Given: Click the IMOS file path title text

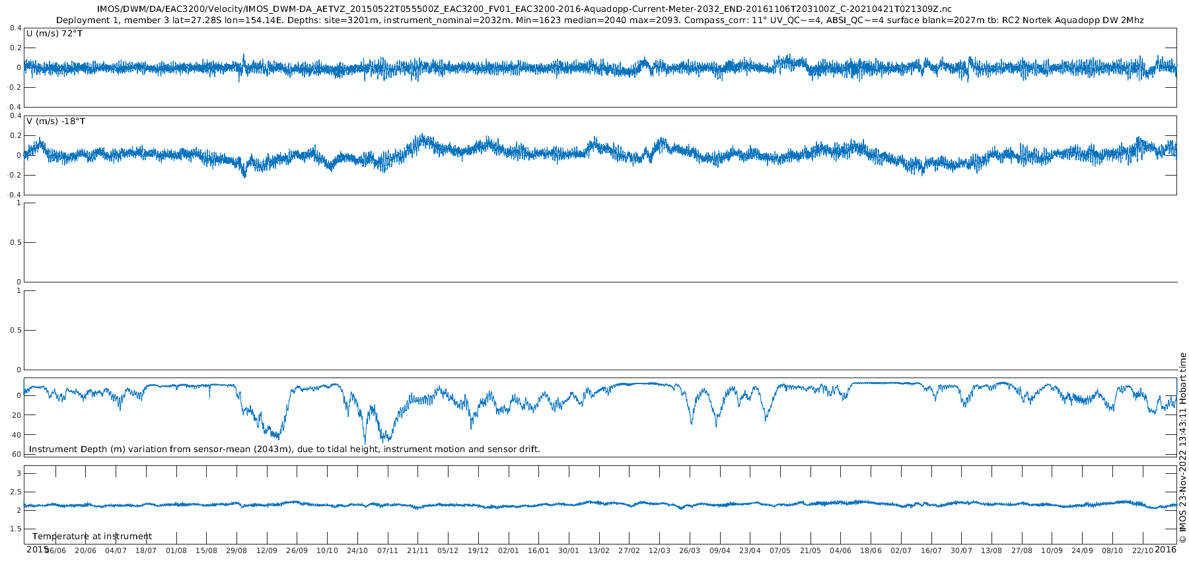Looking at the screenshot, I should tap(524, 9).
